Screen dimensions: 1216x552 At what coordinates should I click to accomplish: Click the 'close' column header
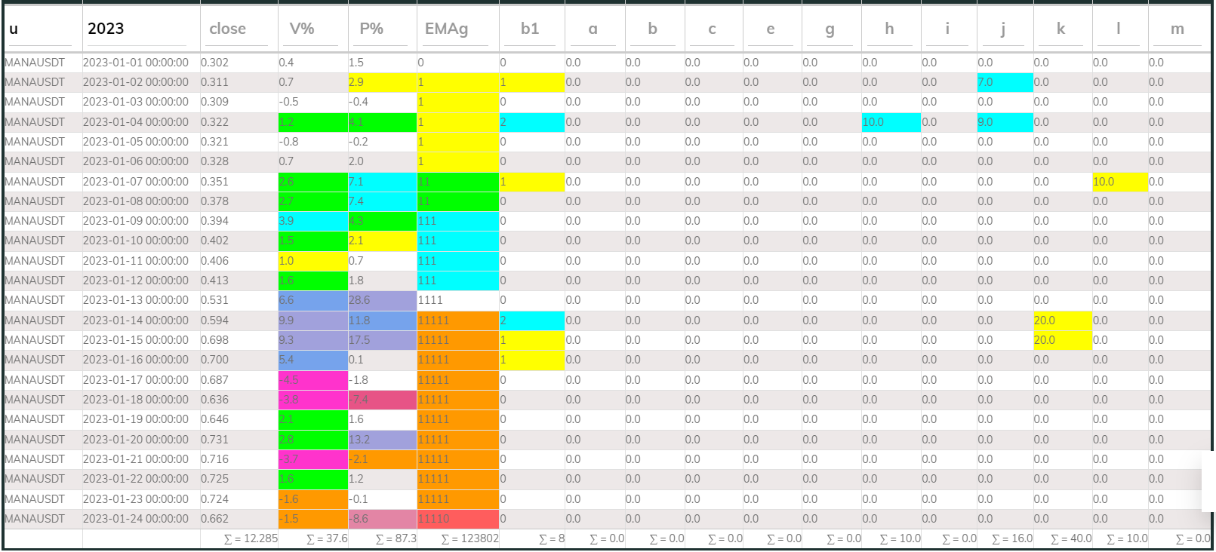[x=228, y=29]
